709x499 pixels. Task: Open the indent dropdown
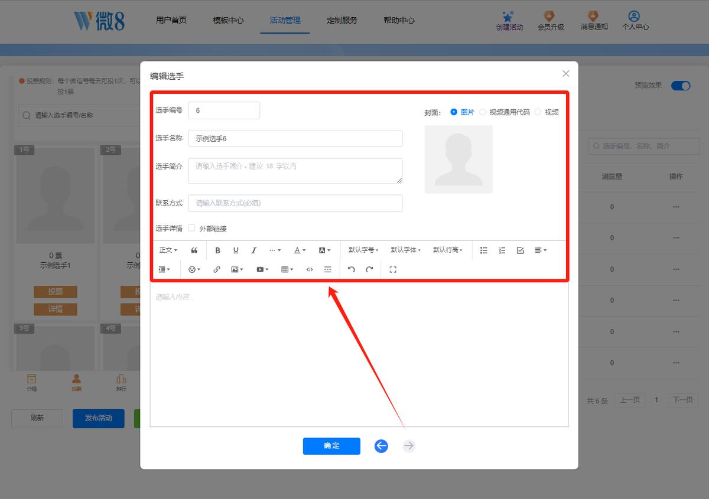(x=164, y=269)
